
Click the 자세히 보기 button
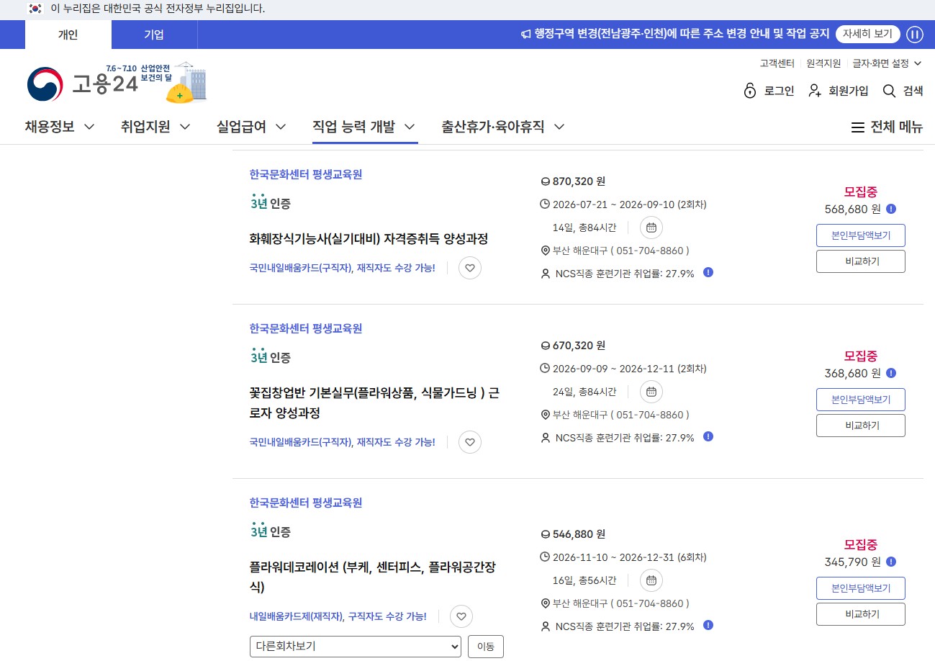click(867, 34)
